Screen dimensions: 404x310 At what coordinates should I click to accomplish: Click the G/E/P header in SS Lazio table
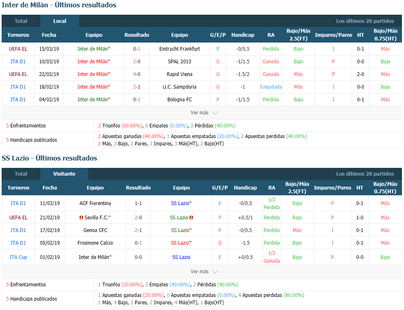(220, 188)
